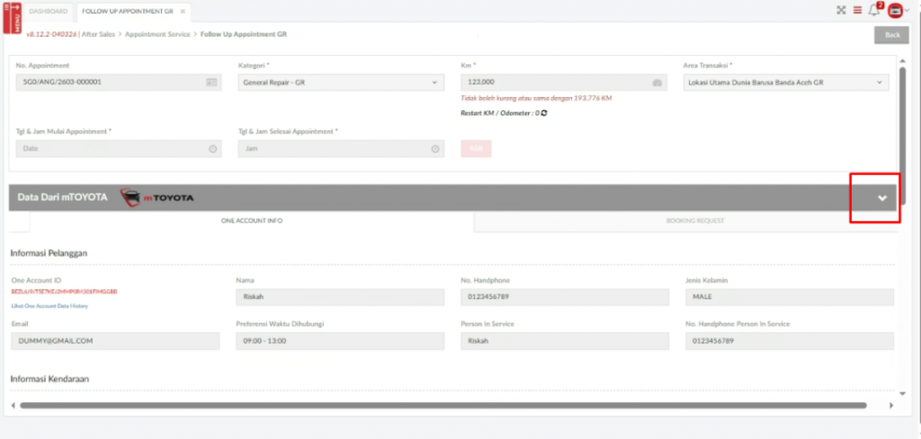Click the fullscreen expand icon

tap(841, 11)
